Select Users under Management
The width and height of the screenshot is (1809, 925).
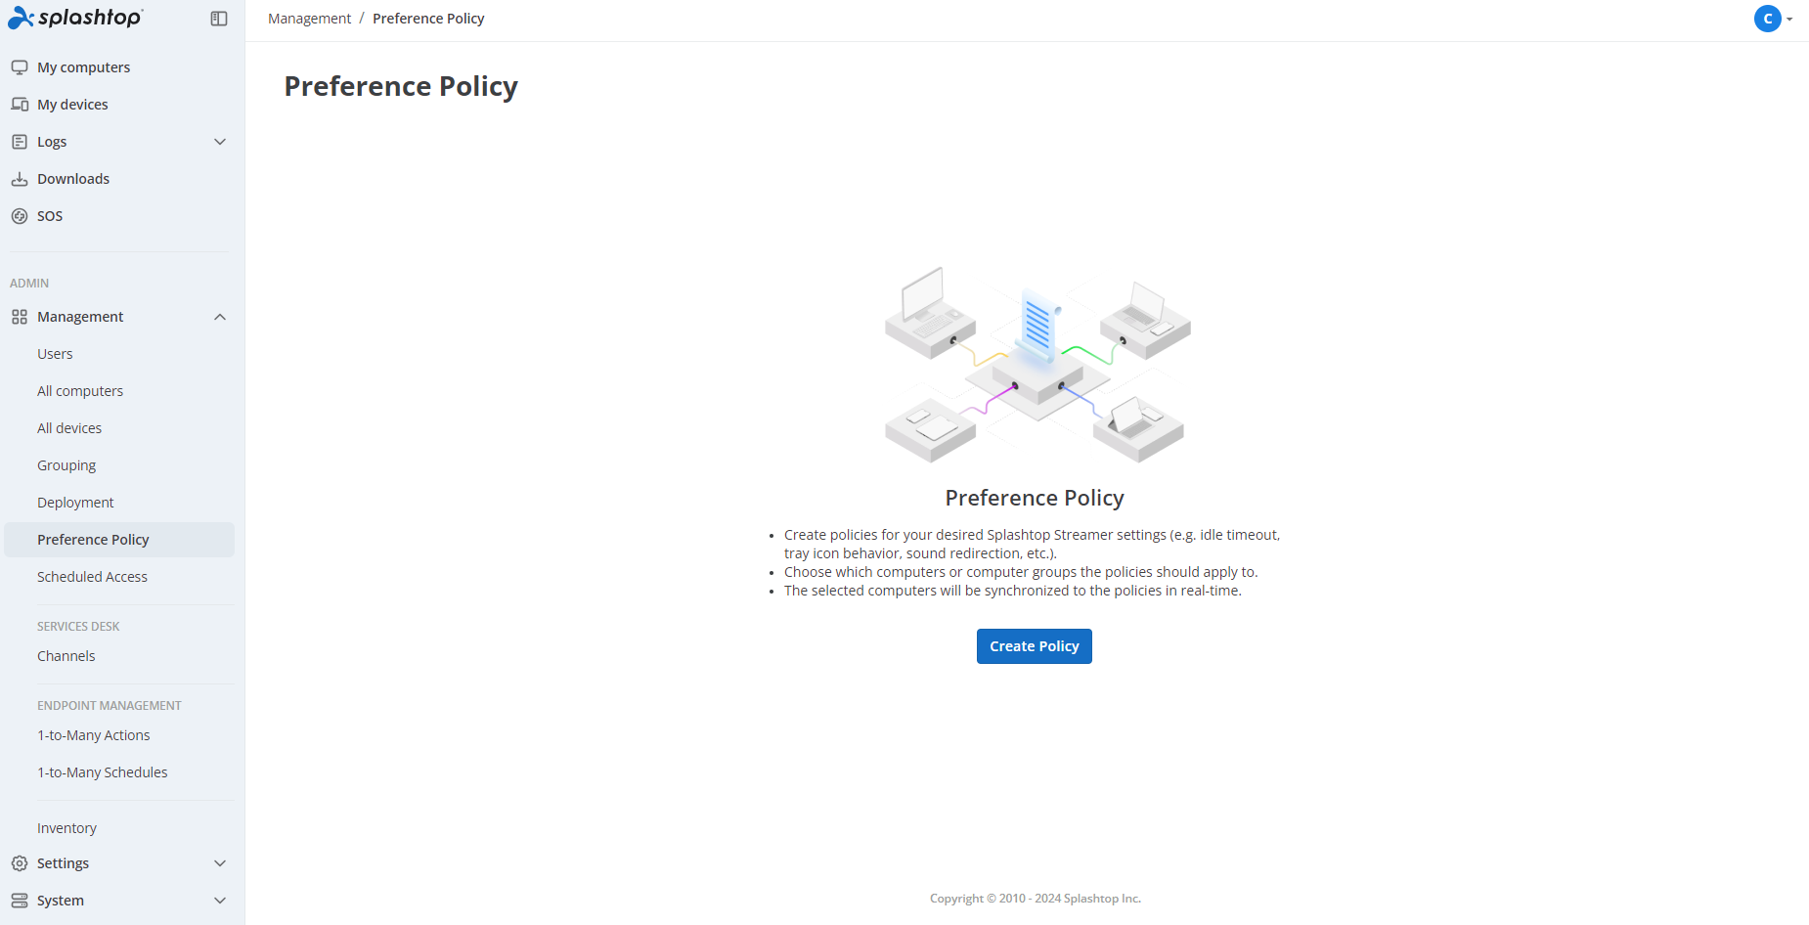tap(55, 354)
